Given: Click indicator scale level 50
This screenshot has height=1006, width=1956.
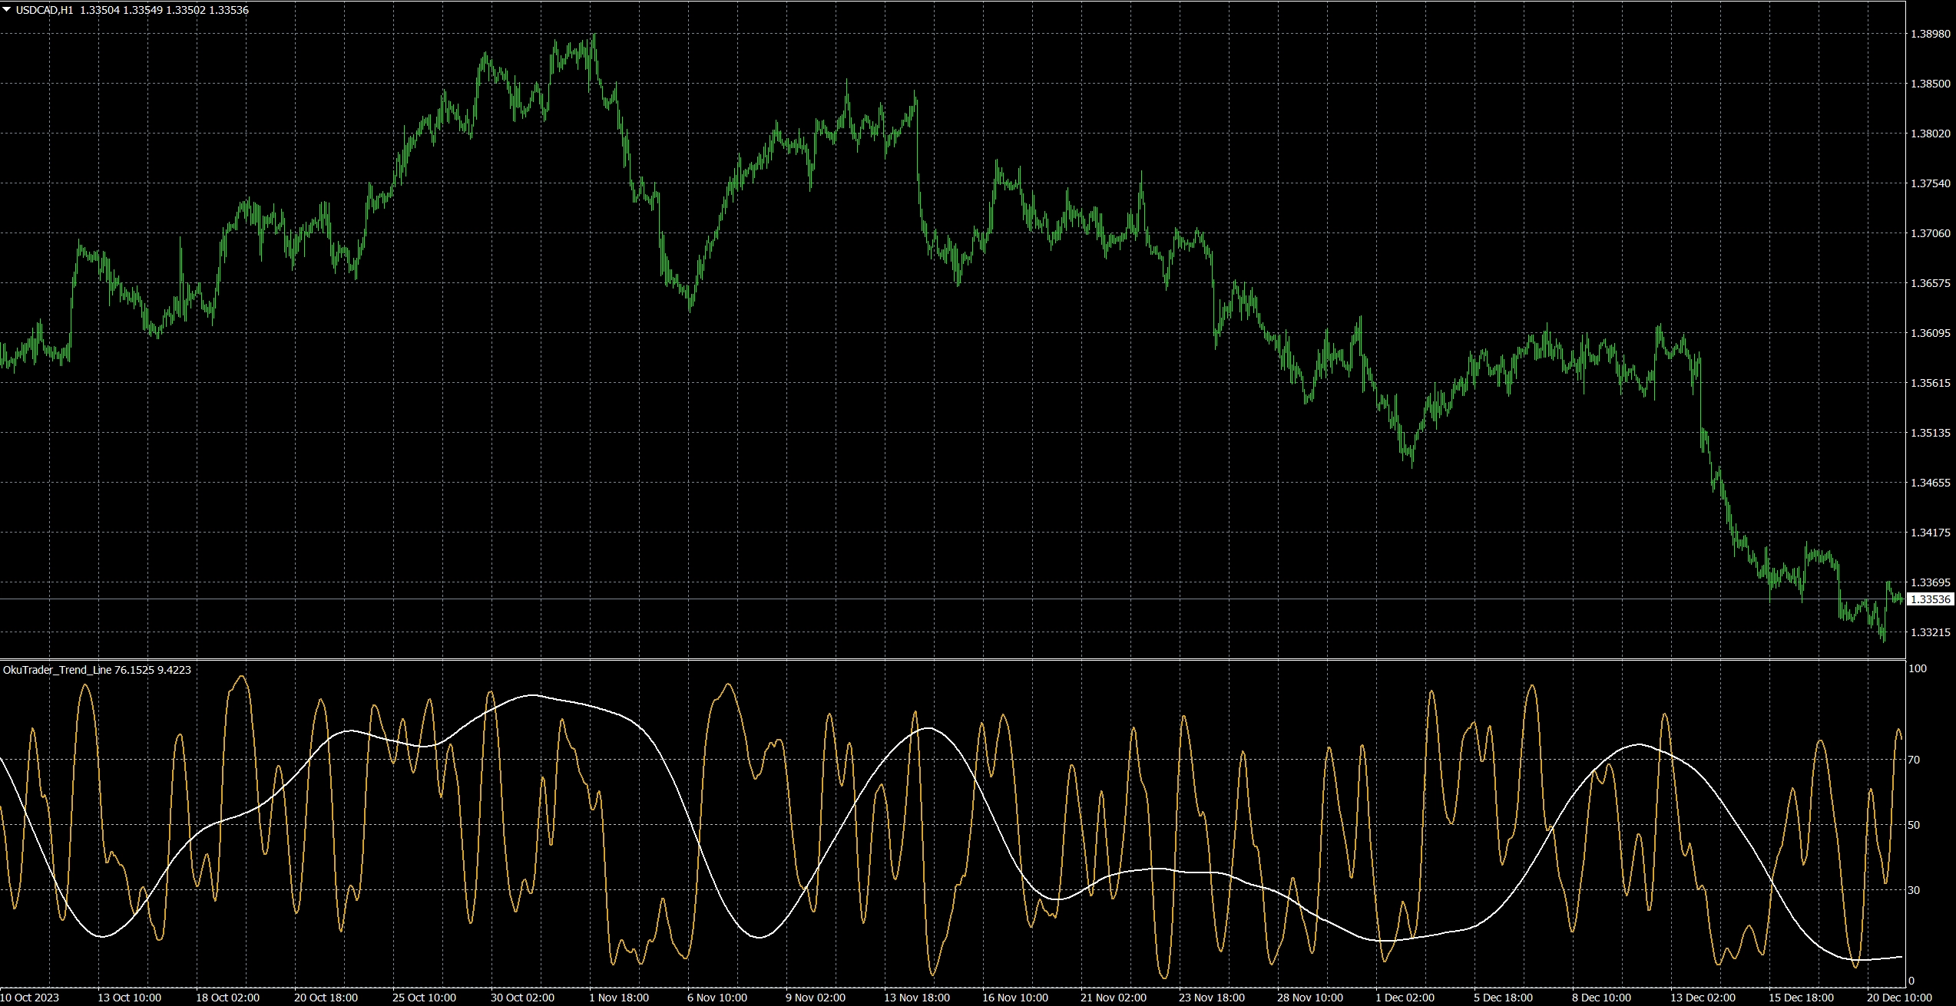Looking at the screenshot, I should click(1915, 825).
